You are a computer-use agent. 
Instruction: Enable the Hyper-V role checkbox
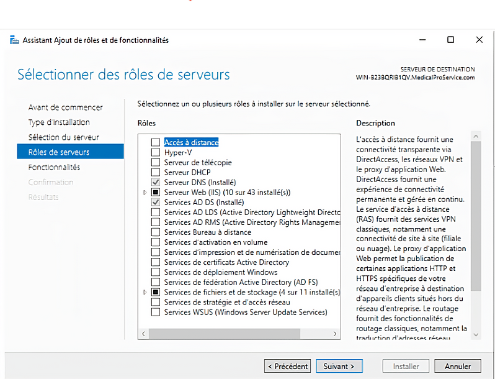pos(155,152)
